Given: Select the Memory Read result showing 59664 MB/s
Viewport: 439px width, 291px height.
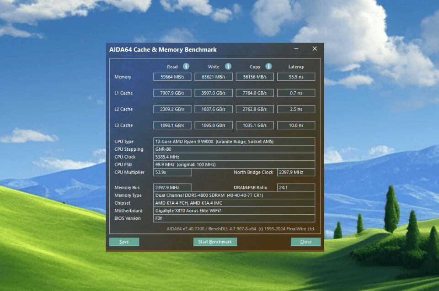Looking at the screenshot, I should coord(172,76).
